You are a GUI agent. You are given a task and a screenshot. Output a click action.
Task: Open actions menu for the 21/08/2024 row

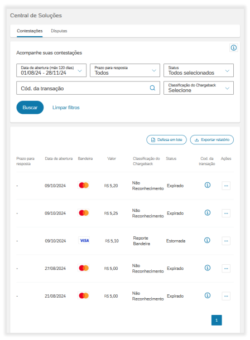(226, 296)
